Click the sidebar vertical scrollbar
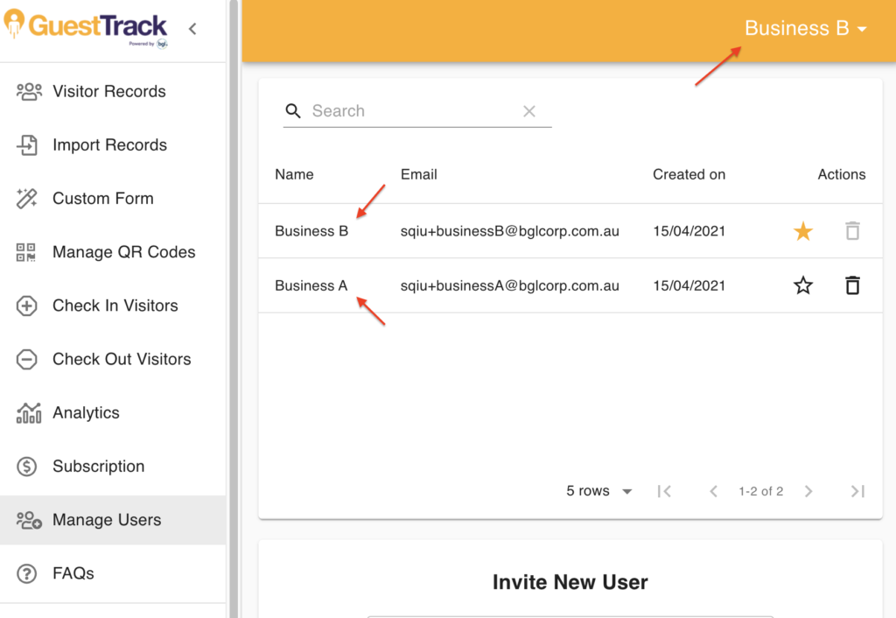 point(233,306)
